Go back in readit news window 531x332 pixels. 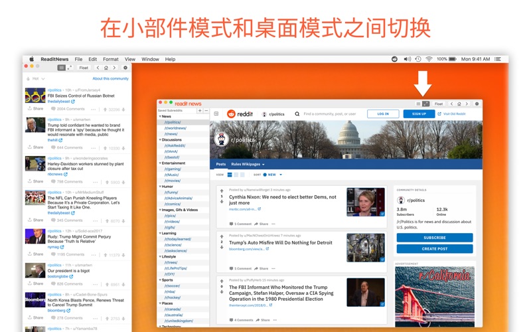451,104
